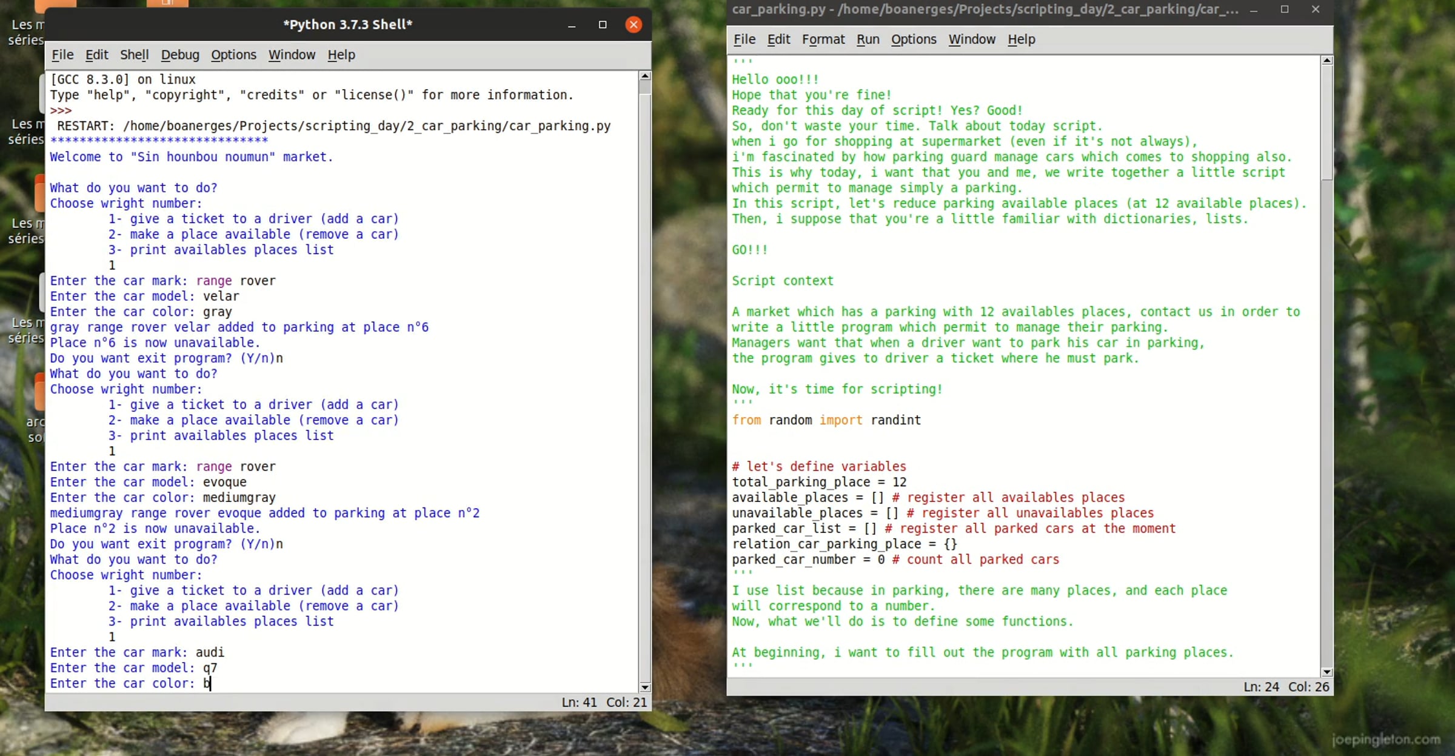
Task: Open the Edit menu in Python Shell
Action: (96, 55)
